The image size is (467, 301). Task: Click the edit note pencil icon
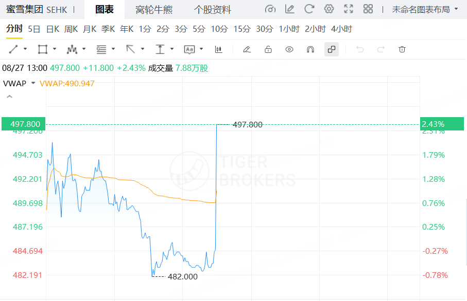pyautogui.click(x=289, y=9)
